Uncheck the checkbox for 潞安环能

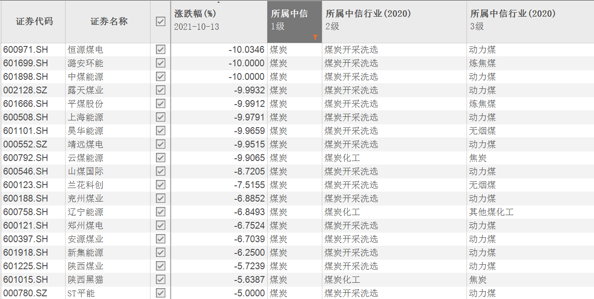click(160, 63)
